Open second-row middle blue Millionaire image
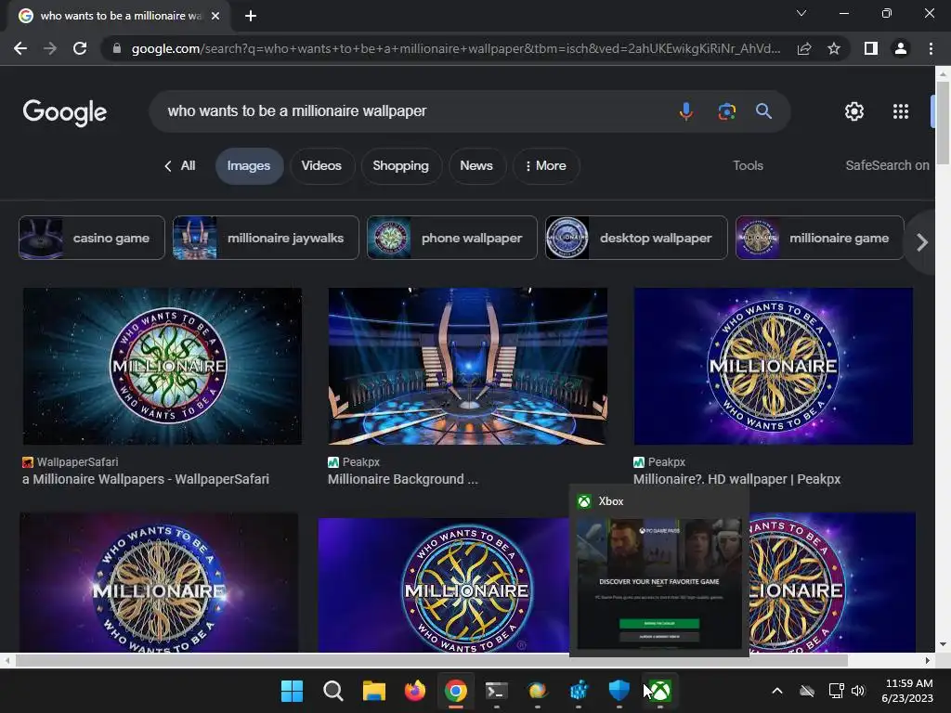Viewport: 951px width, 713px height. coord(444,585)
